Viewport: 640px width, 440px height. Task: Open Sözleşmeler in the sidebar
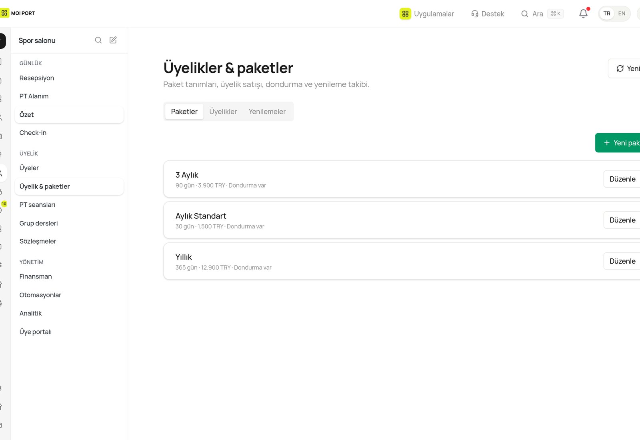click(69, 241)
